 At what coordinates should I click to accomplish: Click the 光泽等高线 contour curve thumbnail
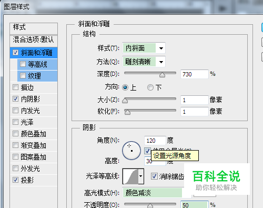pos(130,176)
